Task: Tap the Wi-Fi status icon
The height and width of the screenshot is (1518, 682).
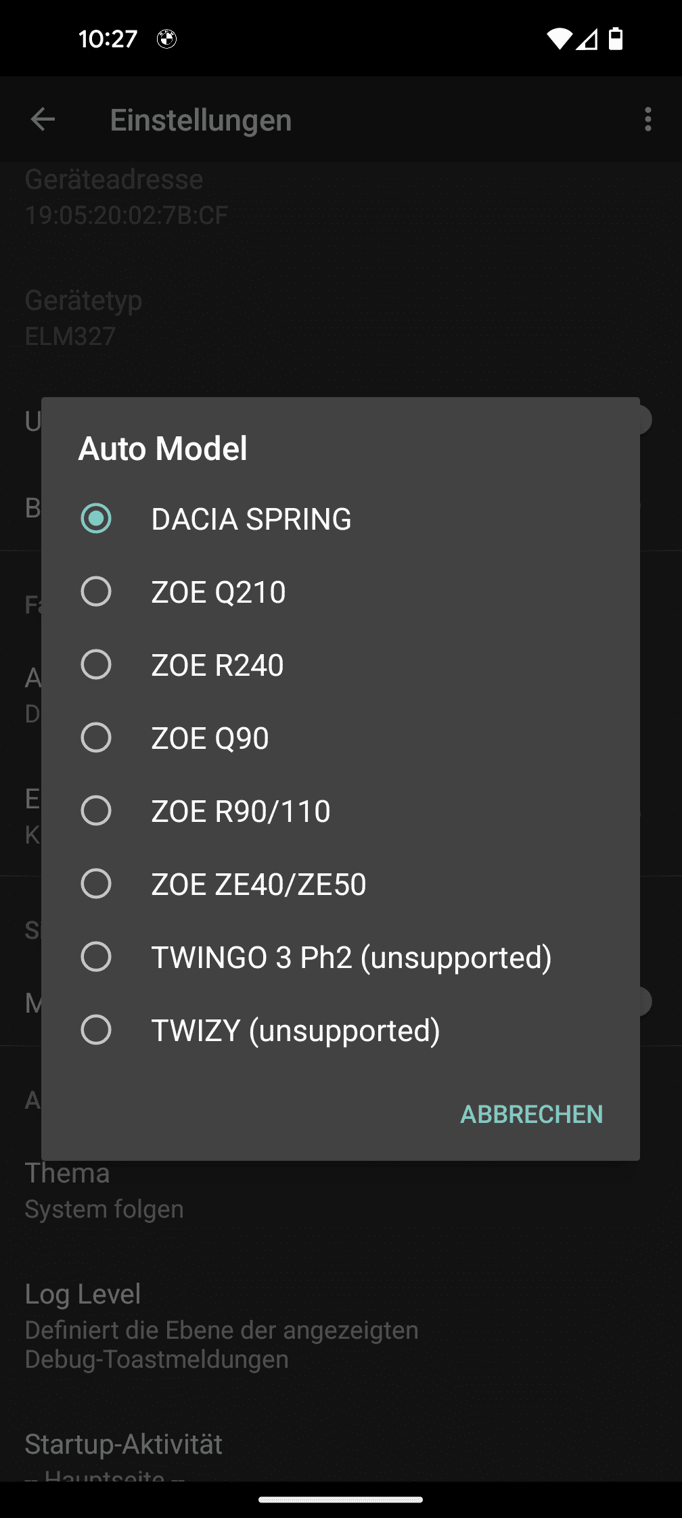Action: 560,39
